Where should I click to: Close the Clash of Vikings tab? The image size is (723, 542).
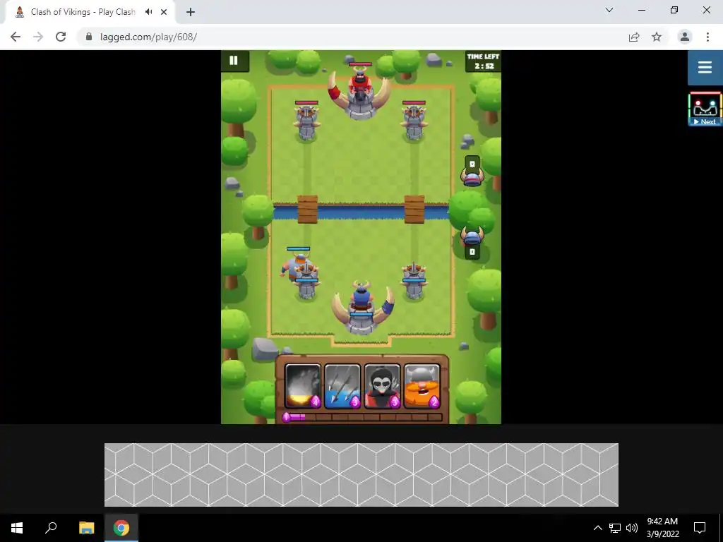click(164, 12)
